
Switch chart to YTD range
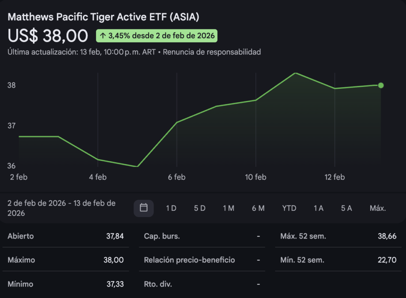click(289, 208)
